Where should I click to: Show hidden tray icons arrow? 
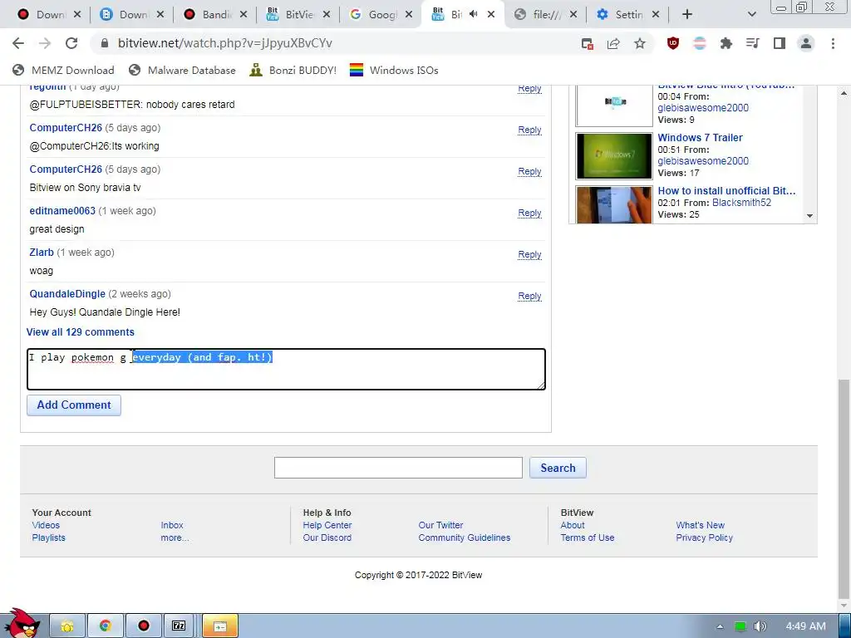(721, 626)
